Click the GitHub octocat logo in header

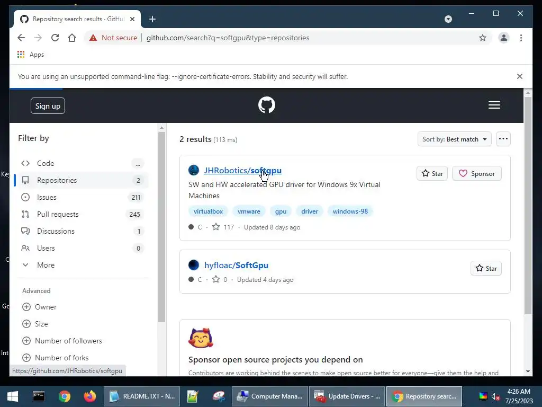267,105
